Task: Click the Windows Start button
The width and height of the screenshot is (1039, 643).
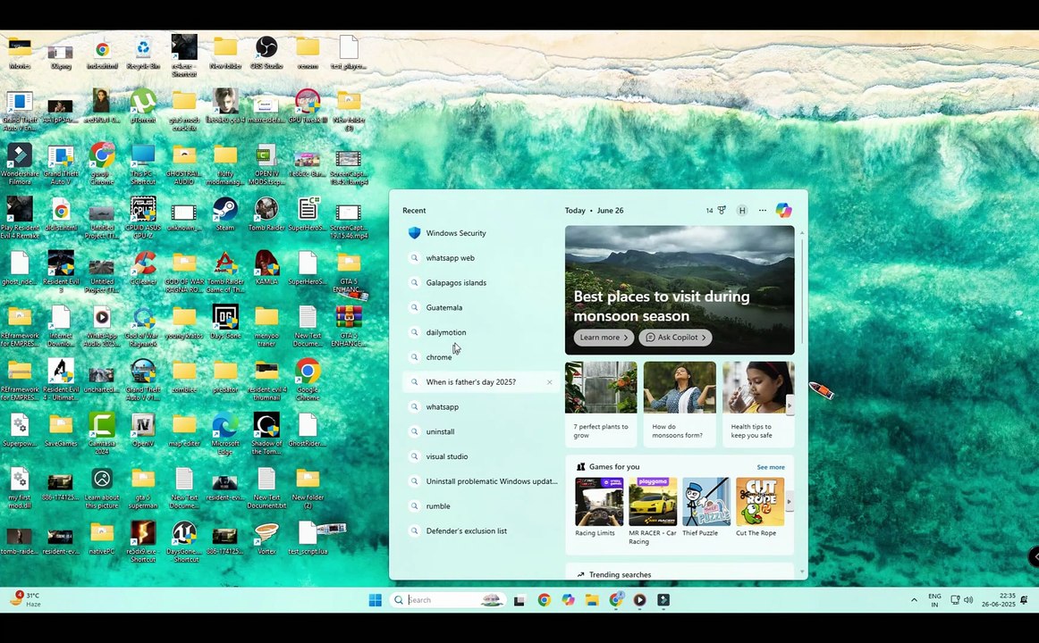Action: (x=376, y=600)
